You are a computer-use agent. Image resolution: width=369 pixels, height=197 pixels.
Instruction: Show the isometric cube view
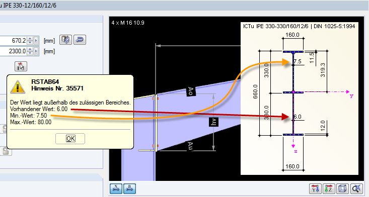coord(342,188)
